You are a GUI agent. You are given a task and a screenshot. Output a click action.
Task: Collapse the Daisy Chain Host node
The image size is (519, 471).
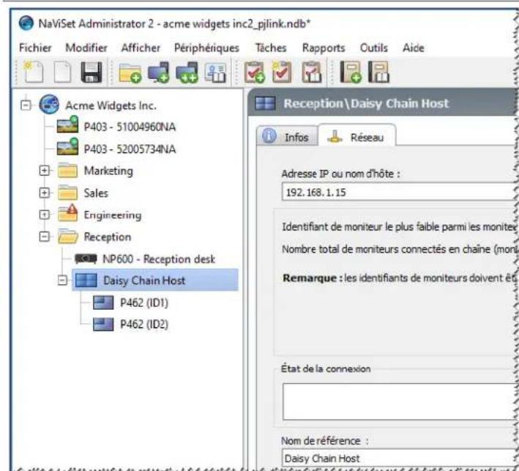(62, 281)
